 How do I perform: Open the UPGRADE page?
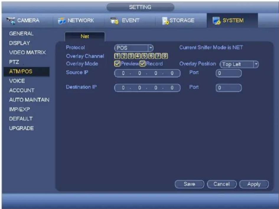coord(21,128)
